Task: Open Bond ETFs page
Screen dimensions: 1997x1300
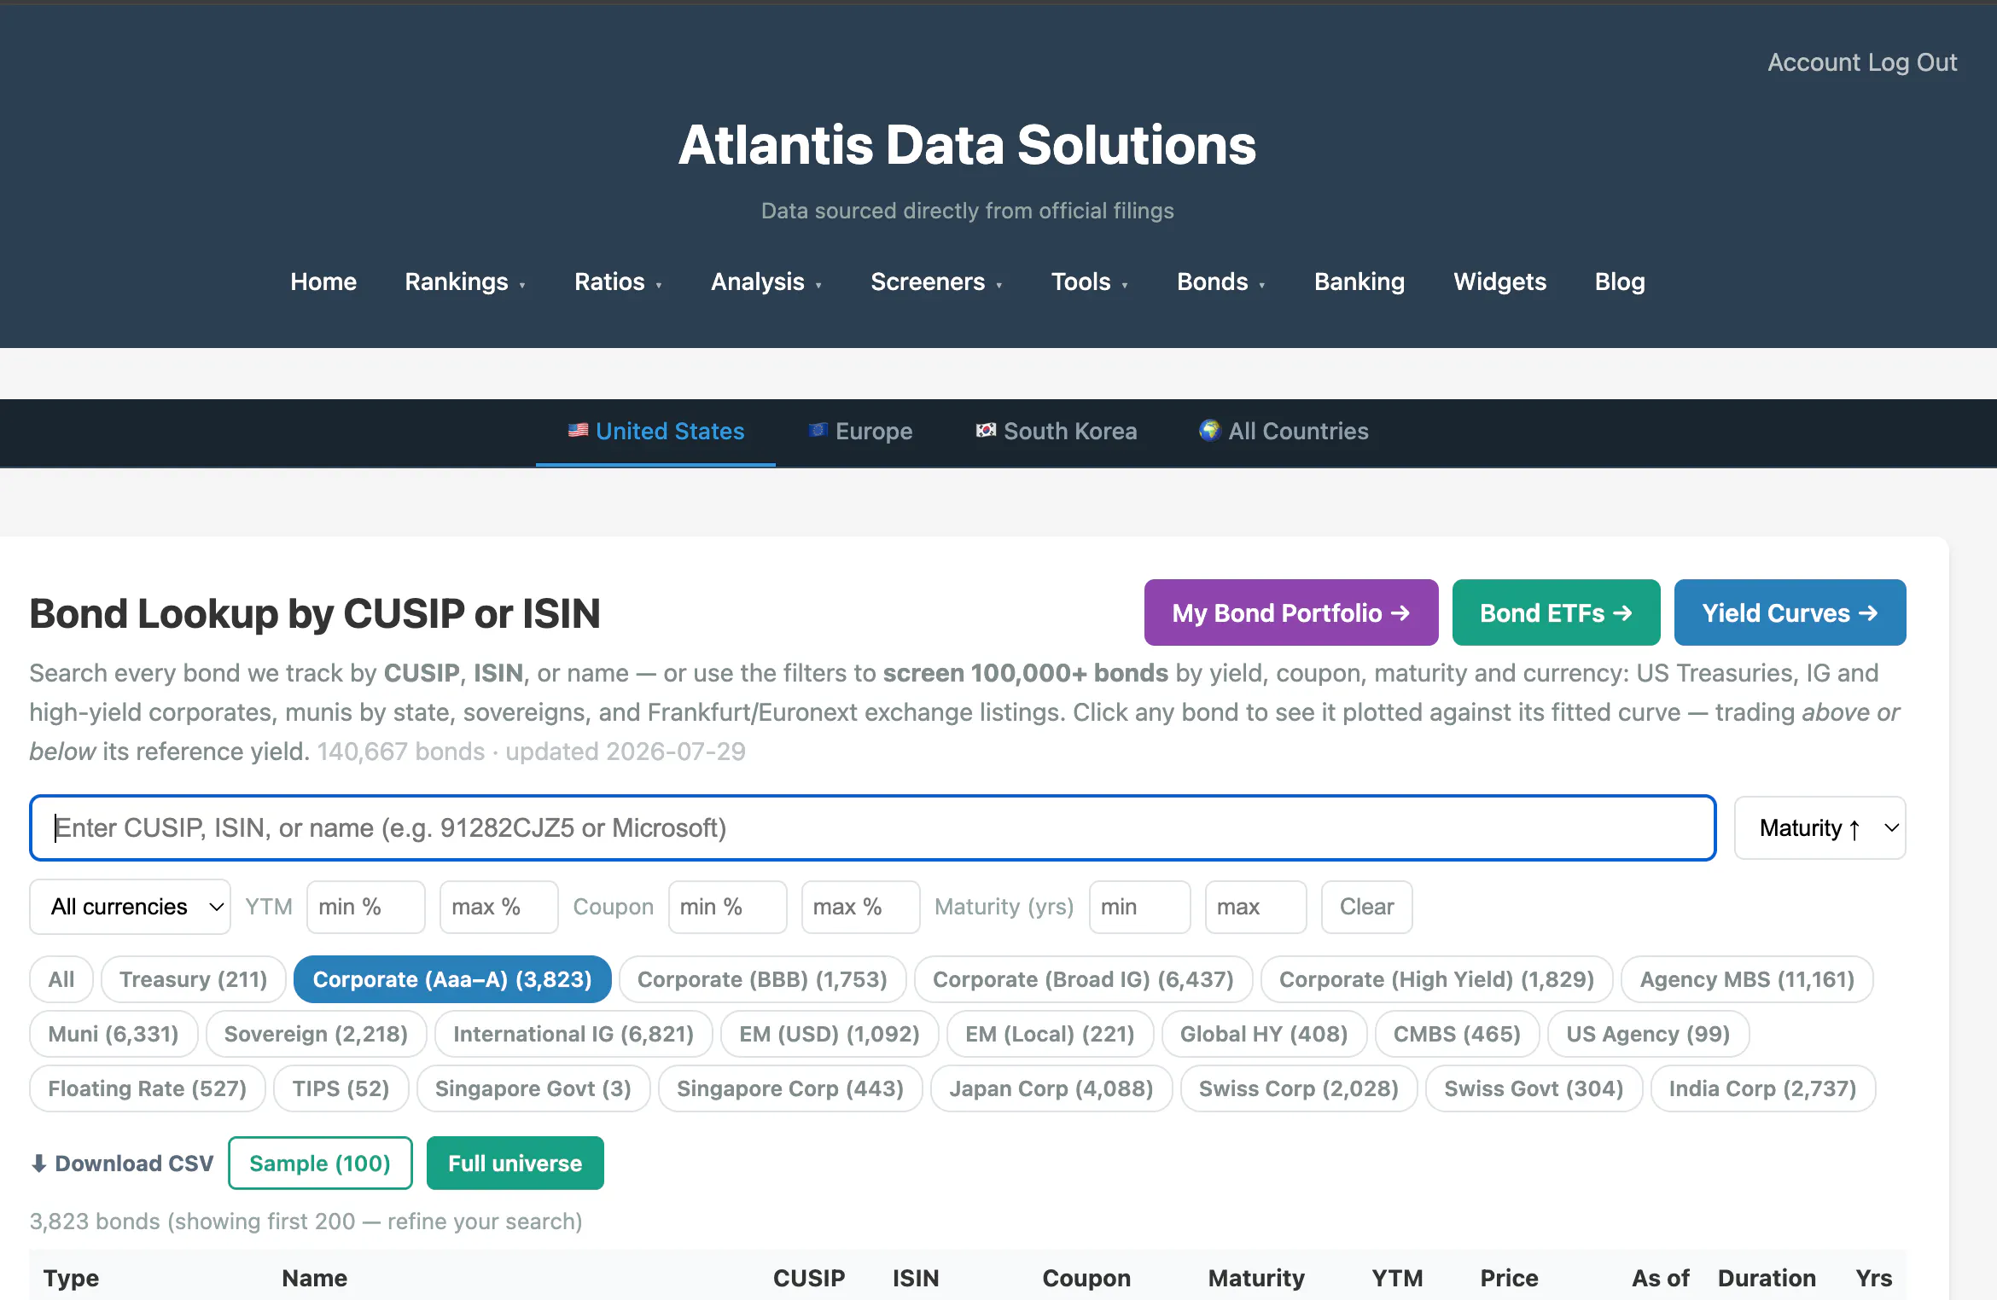Action: pos(1556,612)
